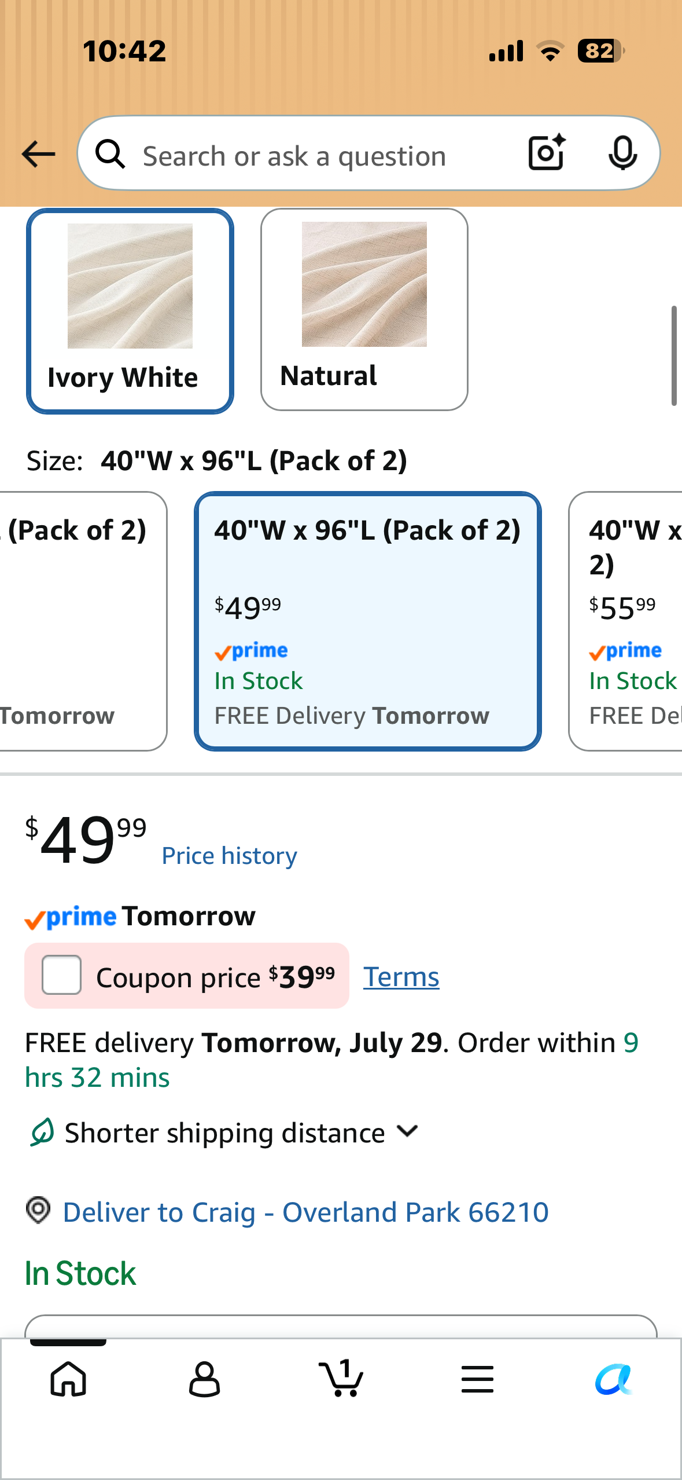Choose the 40"W x 96"L size card
Viewport: 682px width, 1480px height.
[368, 621]
